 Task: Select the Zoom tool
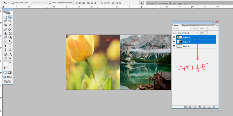click(x=10, y=58)
